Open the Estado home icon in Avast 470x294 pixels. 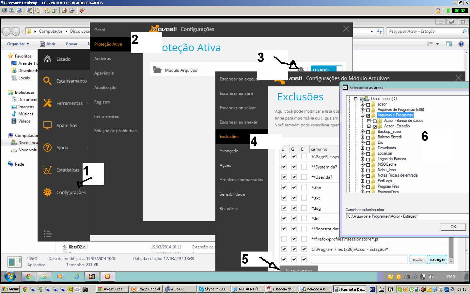48,59
